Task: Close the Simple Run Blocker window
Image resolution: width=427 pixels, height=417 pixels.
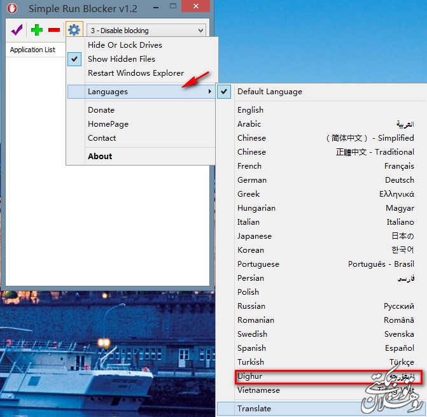Action: [195, 6]
